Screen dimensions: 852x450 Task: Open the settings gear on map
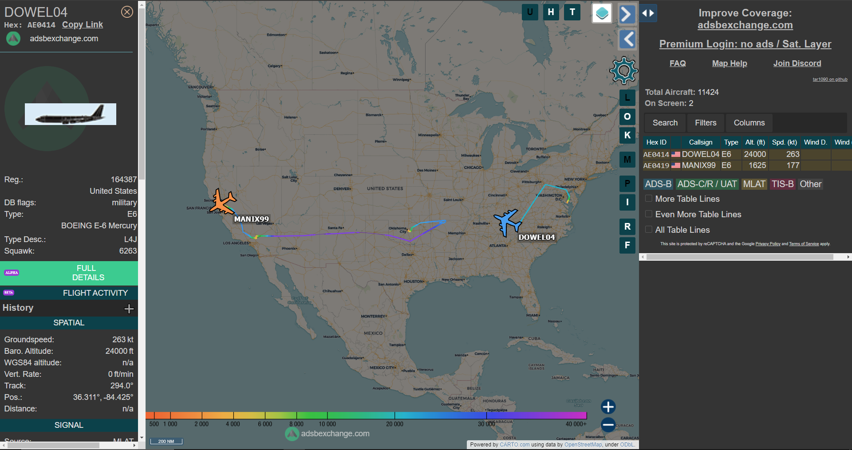tap(623, 70)
